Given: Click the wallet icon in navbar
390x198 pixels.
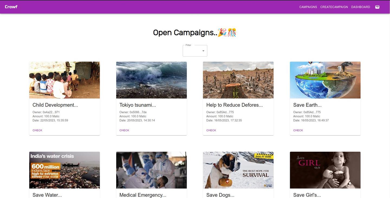Looking at the screenshot, I should click(x=377, y=7).
